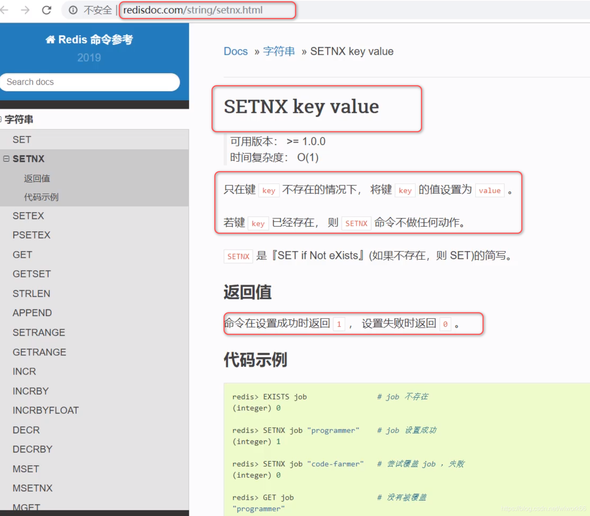Open the Redis 命令参考 home link
The height and width of the screenshot is (516, 590).
(89, 40)
